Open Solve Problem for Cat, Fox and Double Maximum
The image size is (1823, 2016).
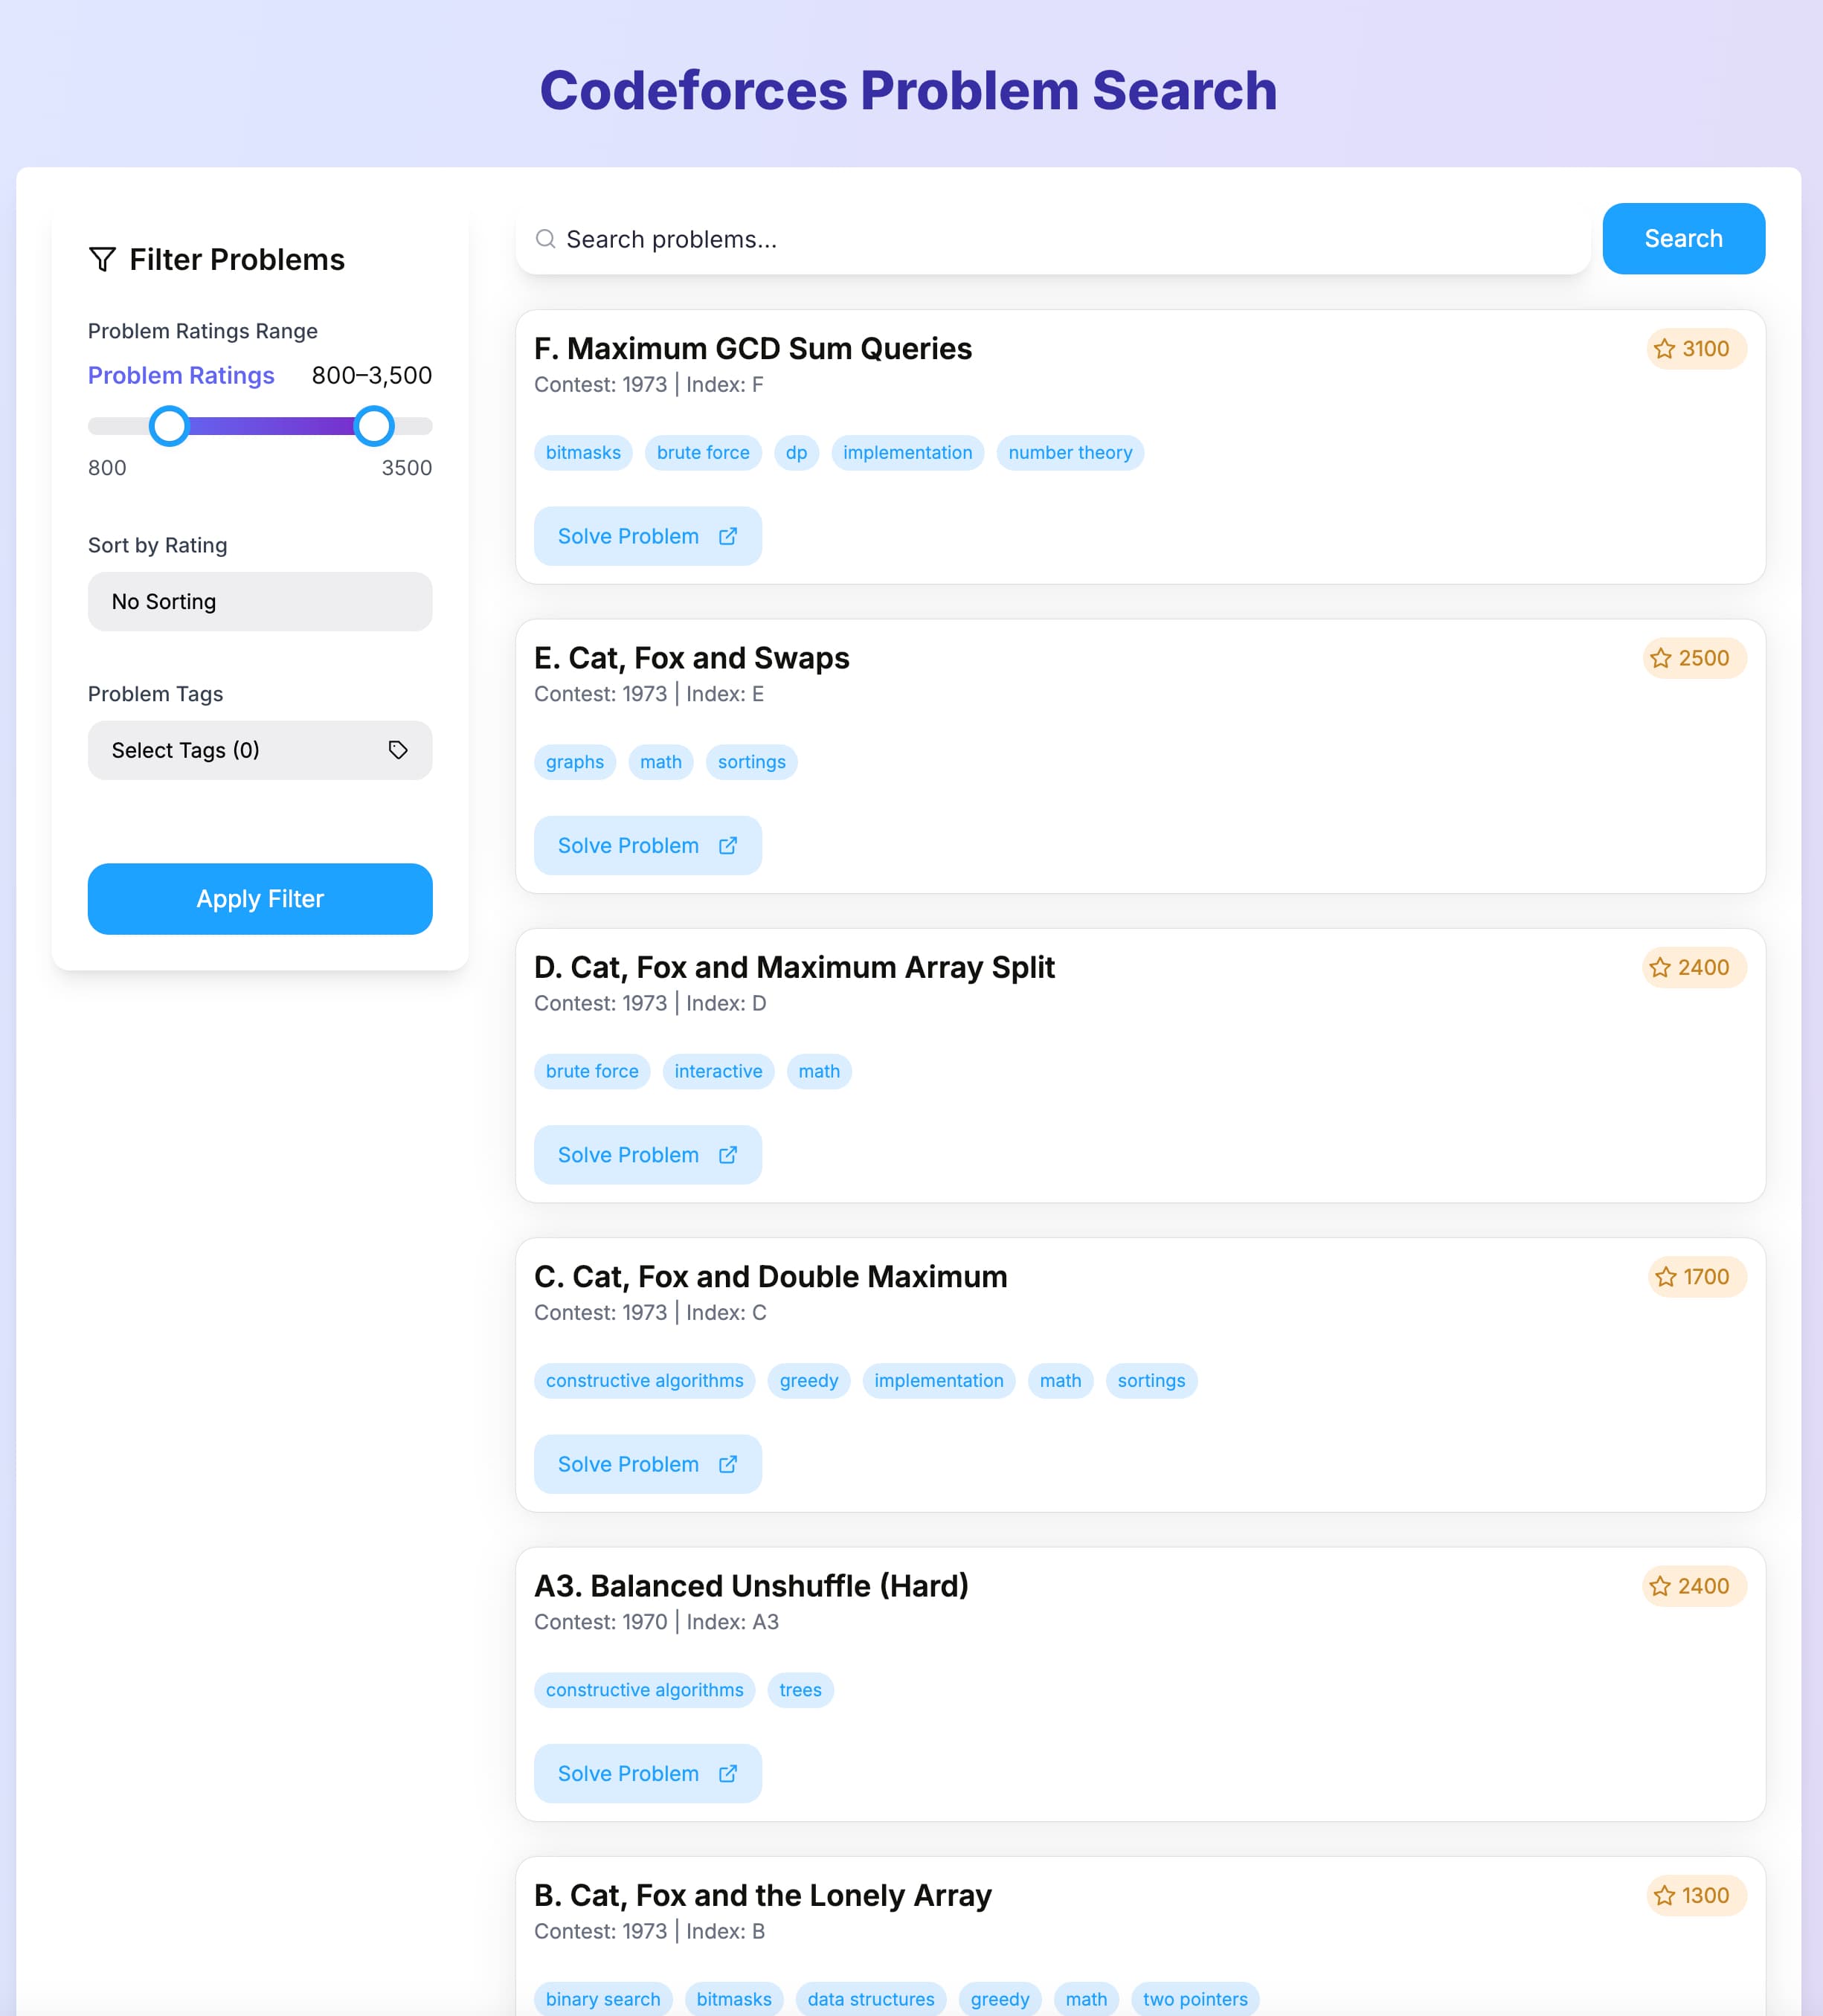click(647, 1465)
